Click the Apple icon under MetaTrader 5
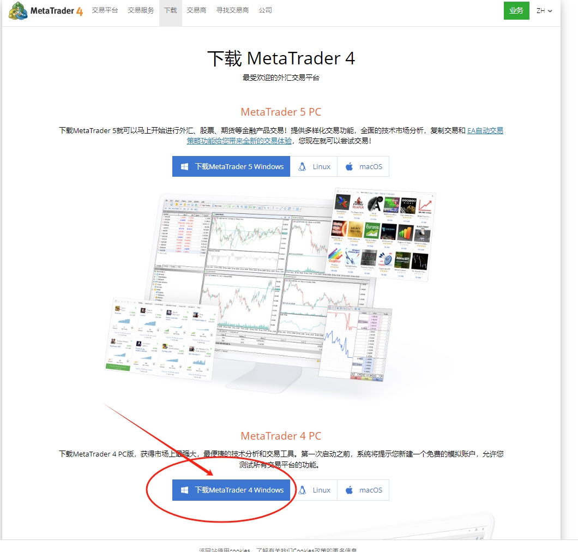The image size is (578, 552). click(x=349, y=167)
